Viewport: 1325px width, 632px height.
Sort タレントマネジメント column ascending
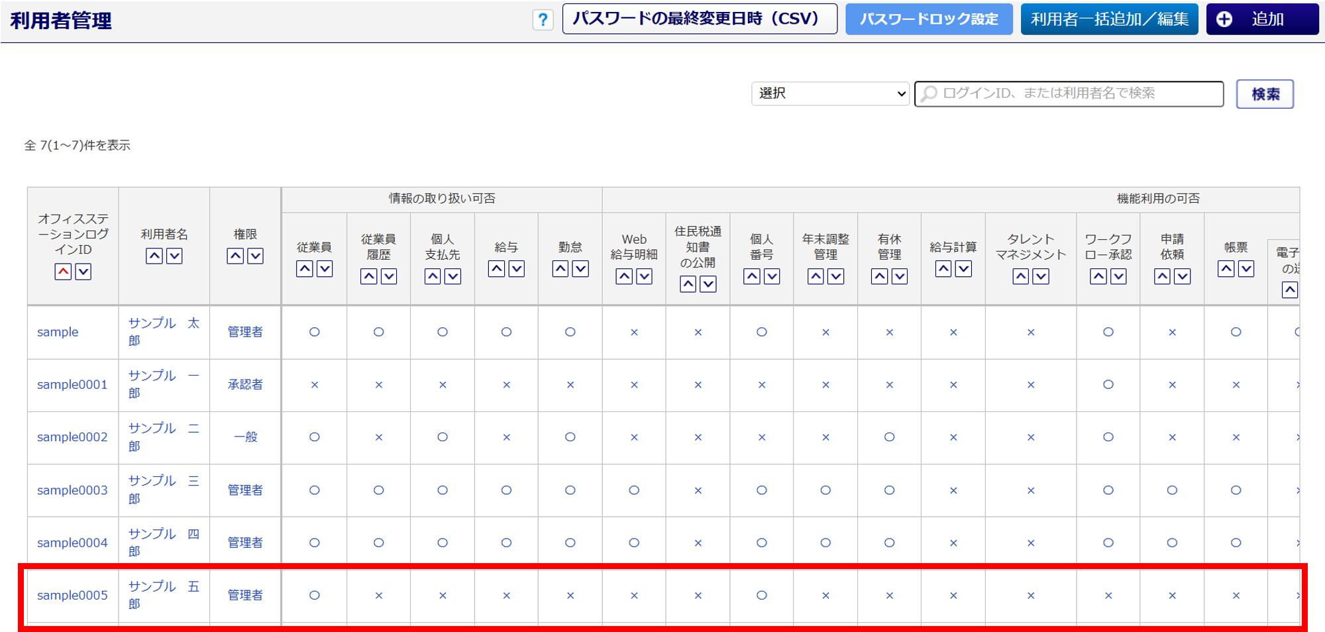(1021, 277)
